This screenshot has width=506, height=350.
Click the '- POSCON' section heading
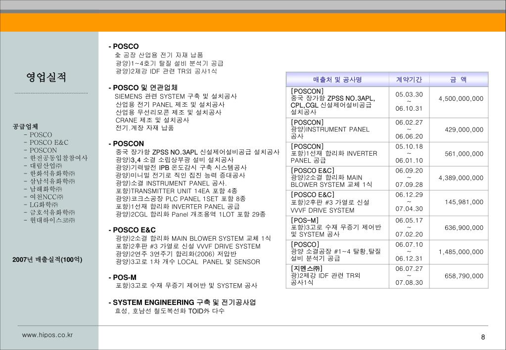(126, 143)
